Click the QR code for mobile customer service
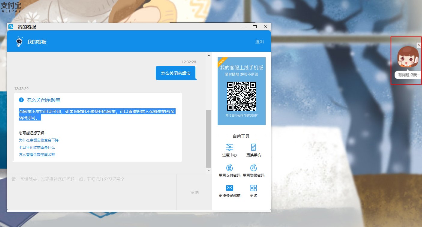The height and width of the screenshot is (227, 422). [x=242, y=96]
